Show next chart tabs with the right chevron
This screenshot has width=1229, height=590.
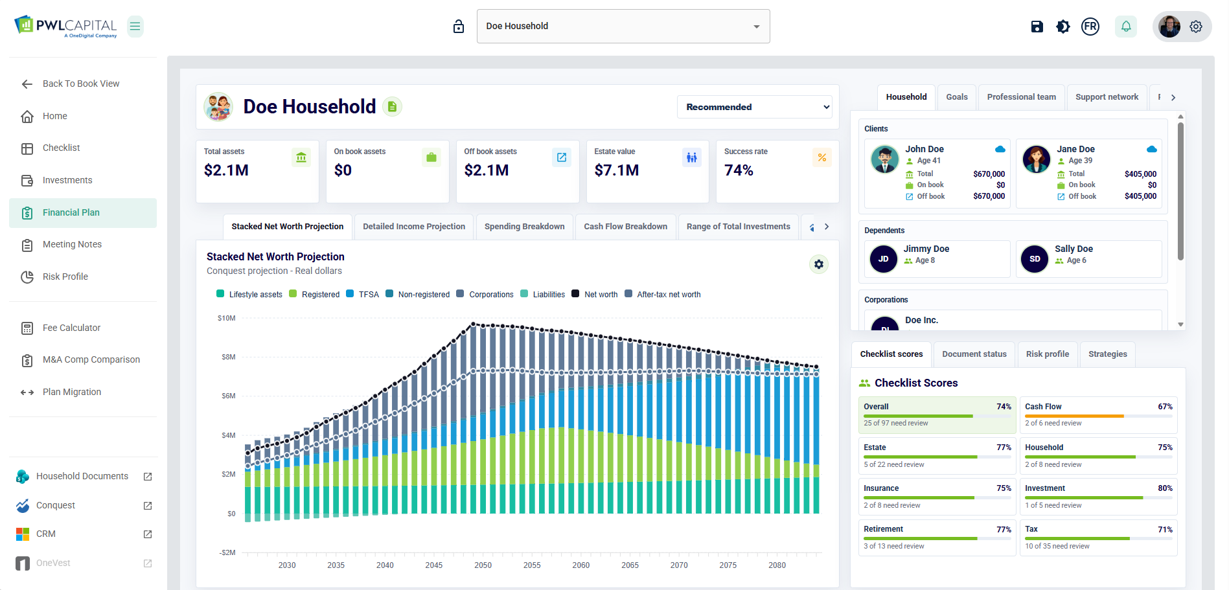827,227
